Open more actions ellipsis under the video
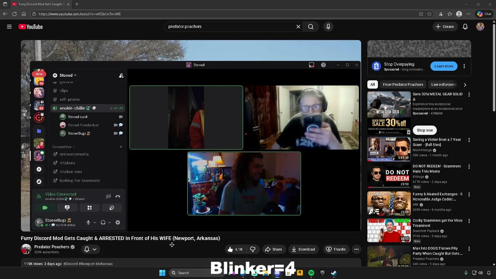The width and height of the screenshot is (496, 279). 356,249
